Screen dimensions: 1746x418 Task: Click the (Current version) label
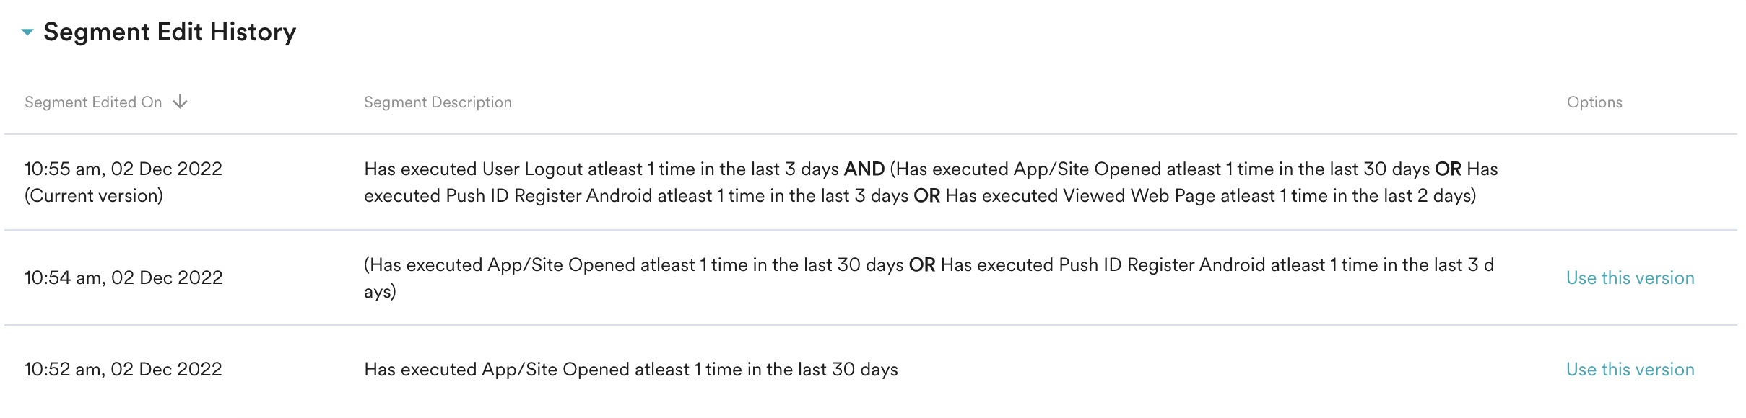(94, 196)
